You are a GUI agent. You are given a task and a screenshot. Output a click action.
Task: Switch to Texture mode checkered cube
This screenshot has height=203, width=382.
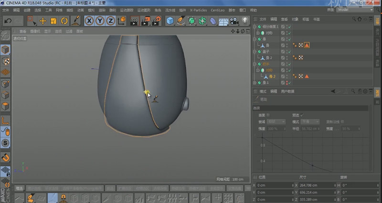5,61
